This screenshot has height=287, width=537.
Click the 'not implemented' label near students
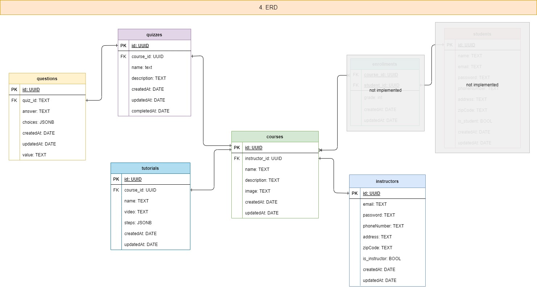pyautogui.click(x=482, y=85)
